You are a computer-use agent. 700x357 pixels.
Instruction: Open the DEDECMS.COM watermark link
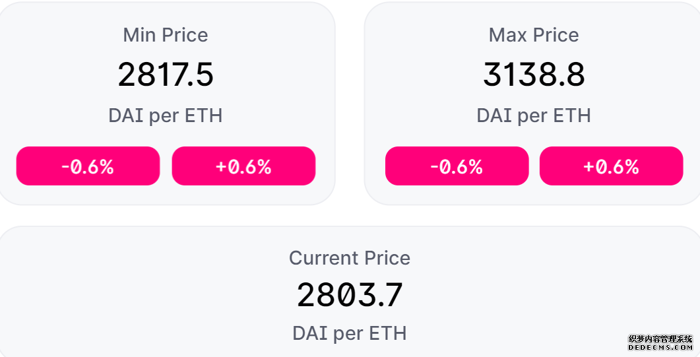[x=660, y=348]
